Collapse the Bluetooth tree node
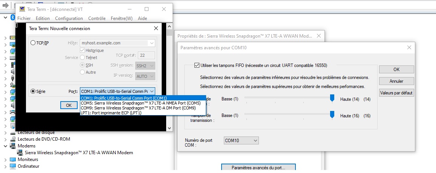Image resolution: width=436 pixels, height=173 pixels. (x=5, y=18)
